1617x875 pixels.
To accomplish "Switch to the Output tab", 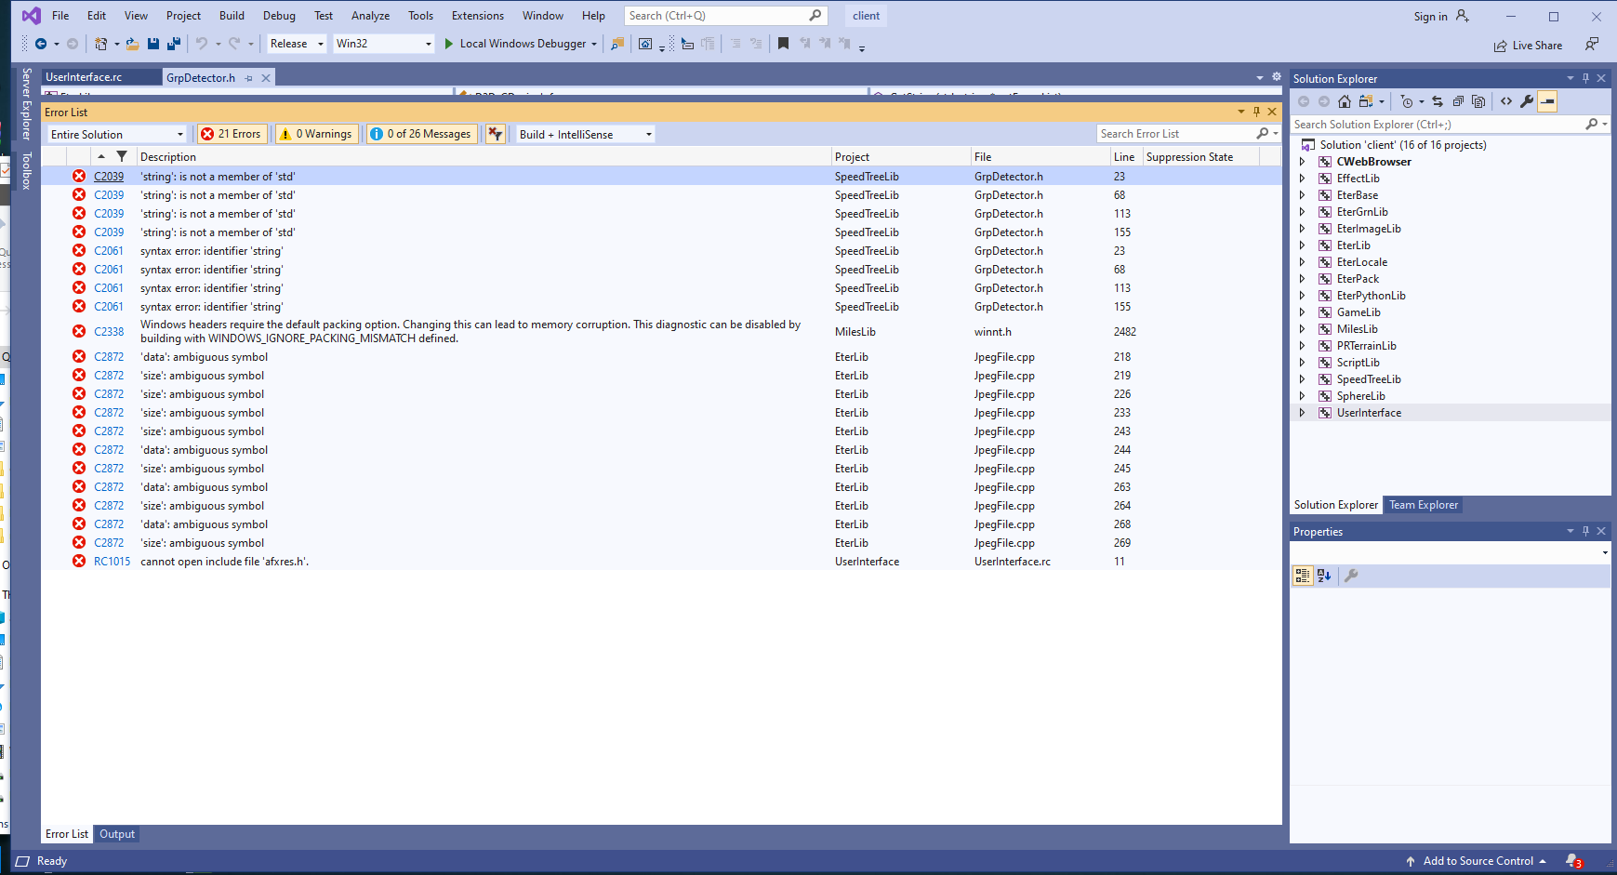I will coord(117,834).
